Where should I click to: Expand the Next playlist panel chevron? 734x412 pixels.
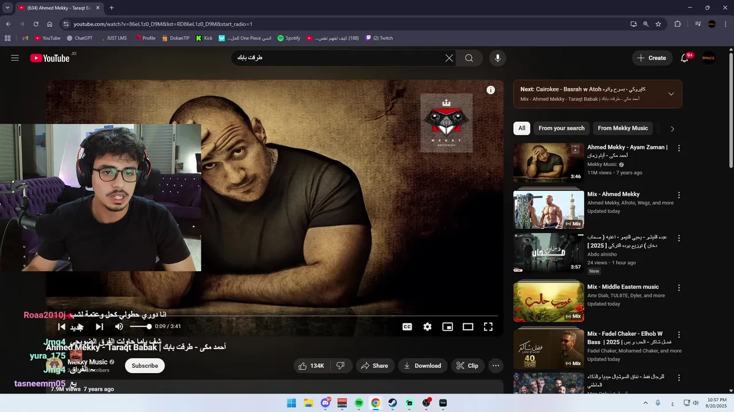(671, 94)
